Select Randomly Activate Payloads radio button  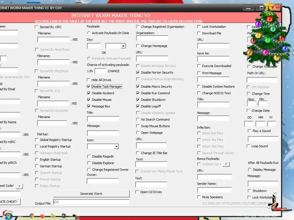pos(89,58)
